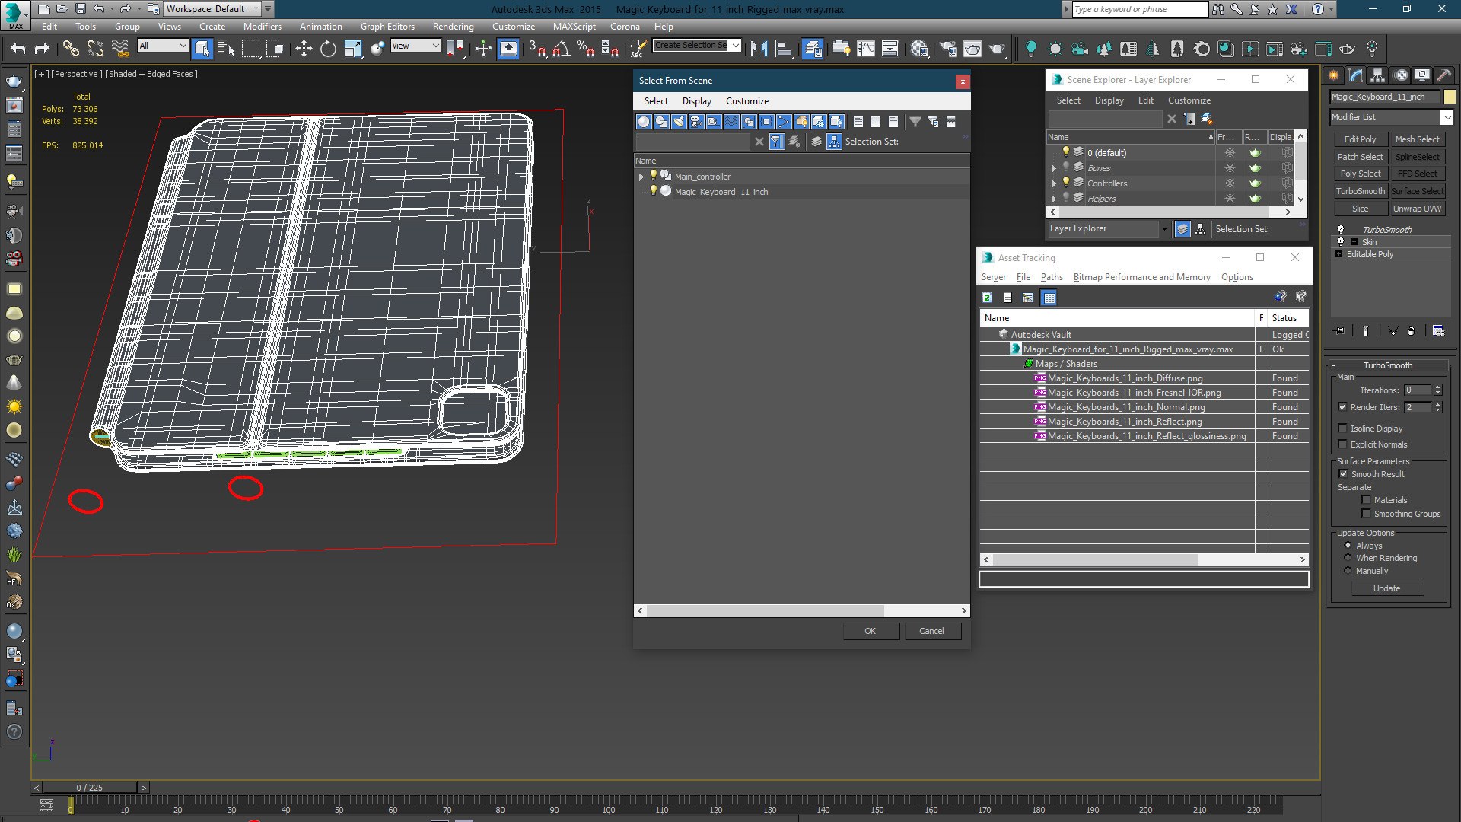Toggle the Angle Snap icon
Screen dimensions: 1461x822
(561, 49)
